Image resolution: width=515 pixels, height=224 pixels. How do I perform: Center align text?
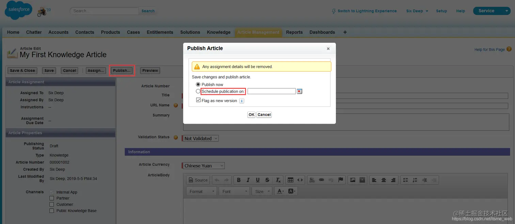[x=384, y=180]
